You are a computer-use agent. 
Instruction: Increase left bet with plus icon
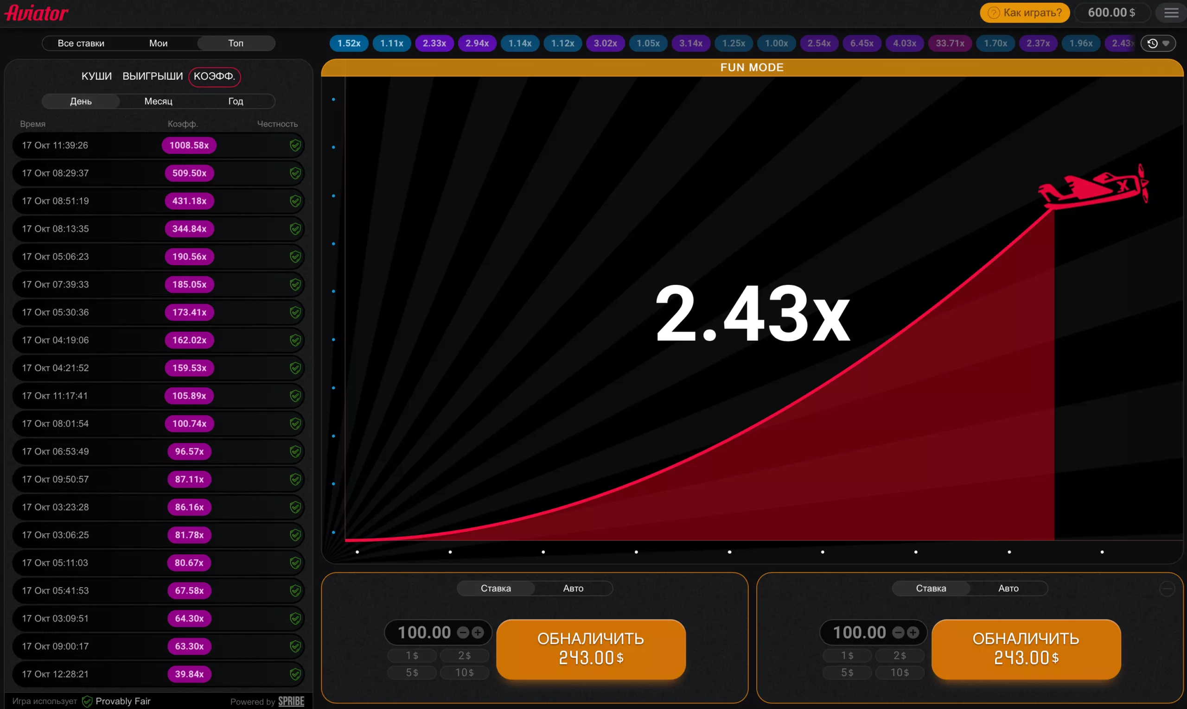pyautogui.click(x=478, y=633)
